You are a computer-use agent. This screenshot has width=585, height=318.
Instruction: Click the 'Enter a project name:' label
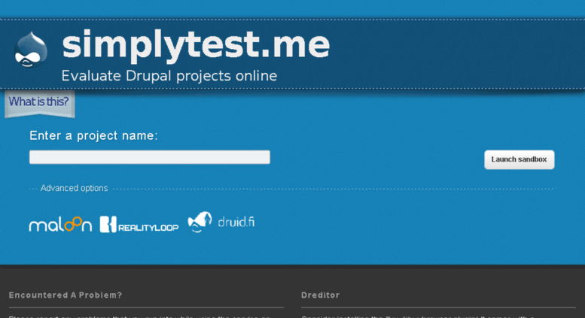click(x=93, y=135)
